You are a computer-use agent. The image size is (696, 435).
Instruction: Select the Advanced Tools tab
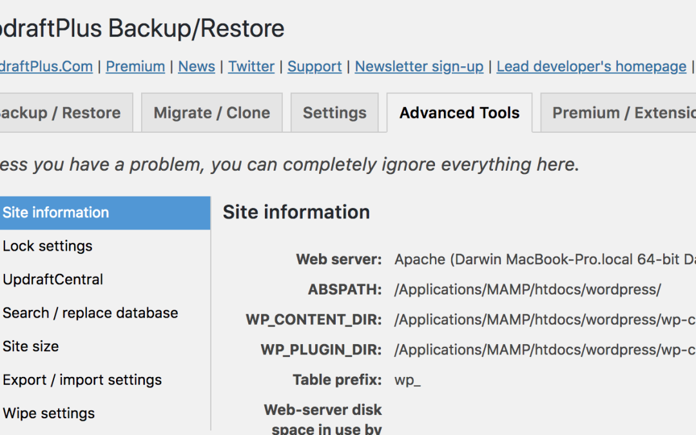click(x=459, y=113)
